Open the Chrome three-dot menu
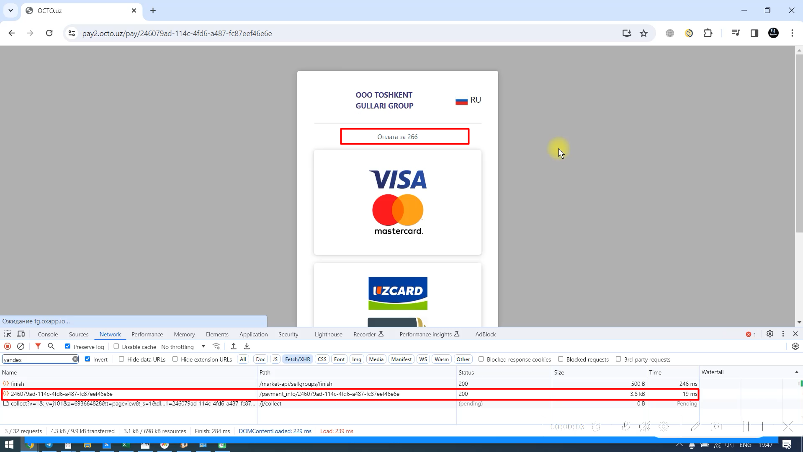 point(792,33)
